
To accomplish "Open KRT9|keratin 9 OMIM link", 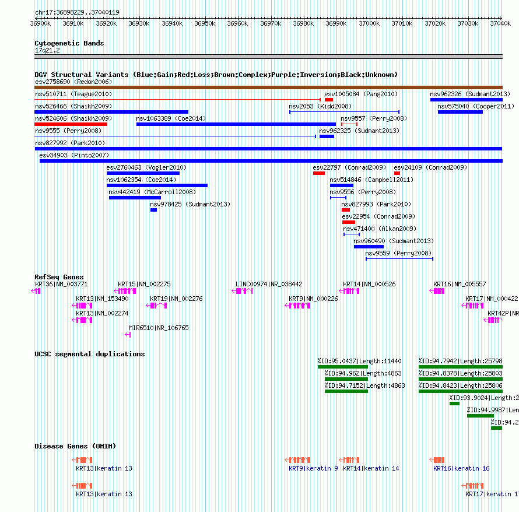I will pos(313,468).
